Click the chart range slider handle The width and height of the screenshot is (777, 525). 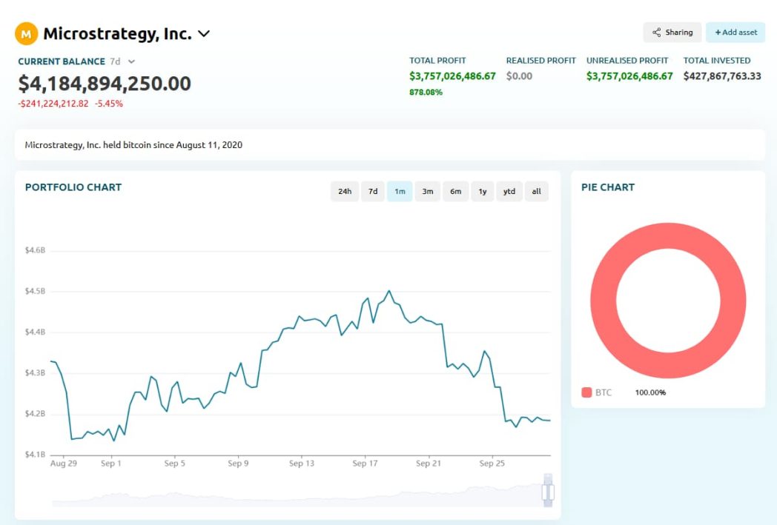(548, 492)
